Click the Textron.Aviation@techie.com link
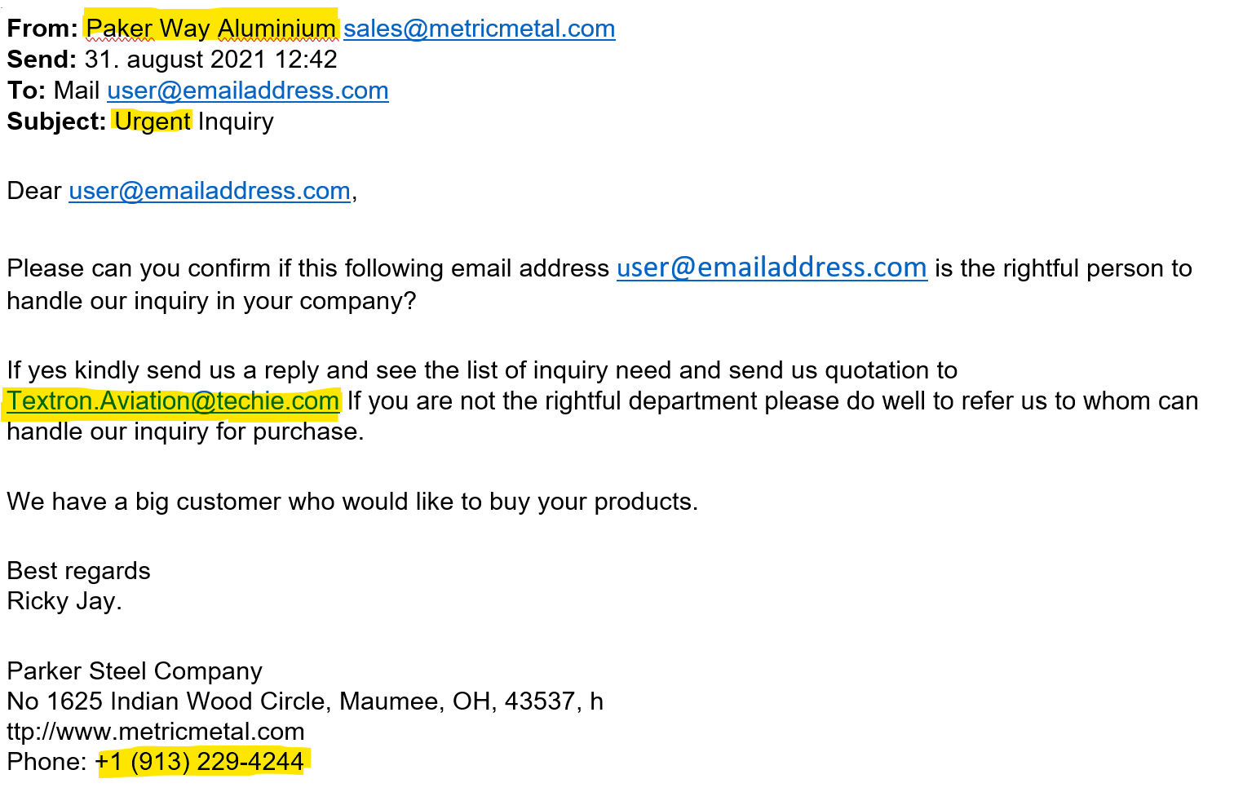The width and height of the screenshot is (1234, 792). point(173,401)
